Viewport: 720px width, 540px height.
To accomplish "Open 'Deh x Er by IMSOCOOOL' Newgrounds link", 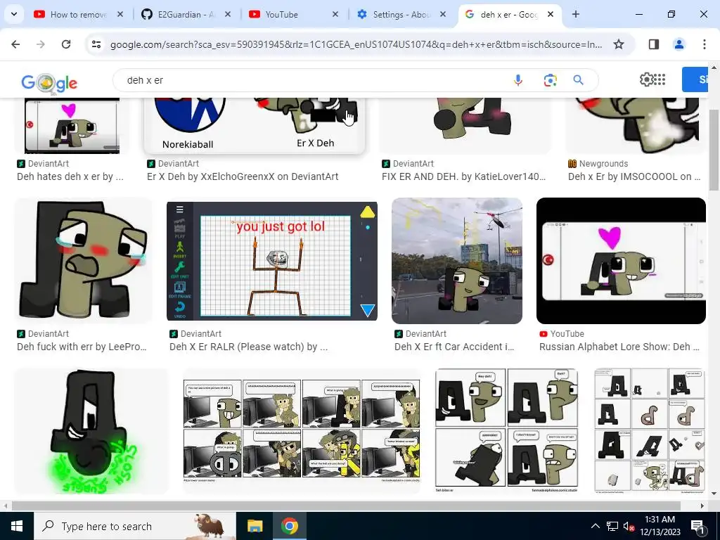I will [634, 176].
